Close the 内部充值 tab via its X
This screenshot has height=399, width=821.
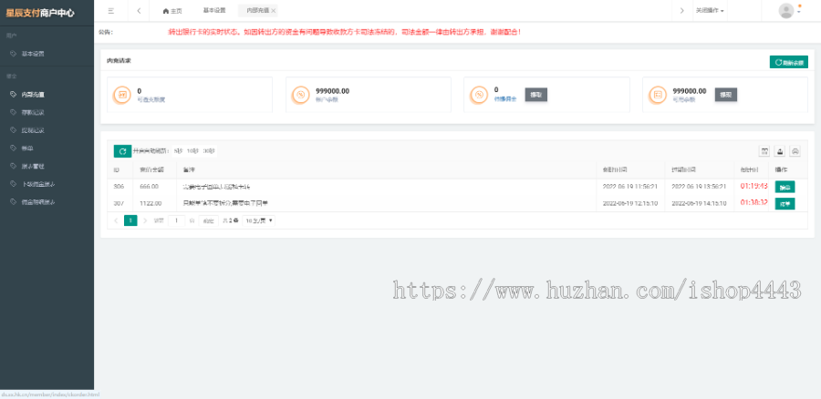tap(274, 11)
